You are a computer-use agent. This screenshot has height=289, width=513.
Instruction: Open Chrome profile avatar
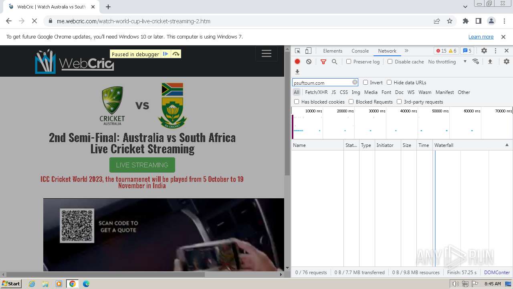(x=491, y=21)
